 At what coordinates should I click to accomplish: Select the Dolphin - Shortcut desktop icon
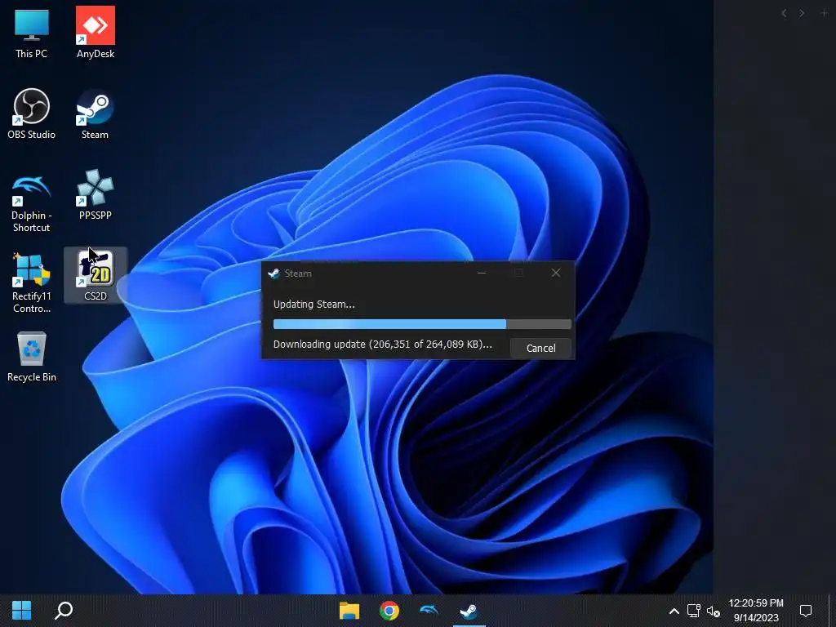[x=32, y=203]
